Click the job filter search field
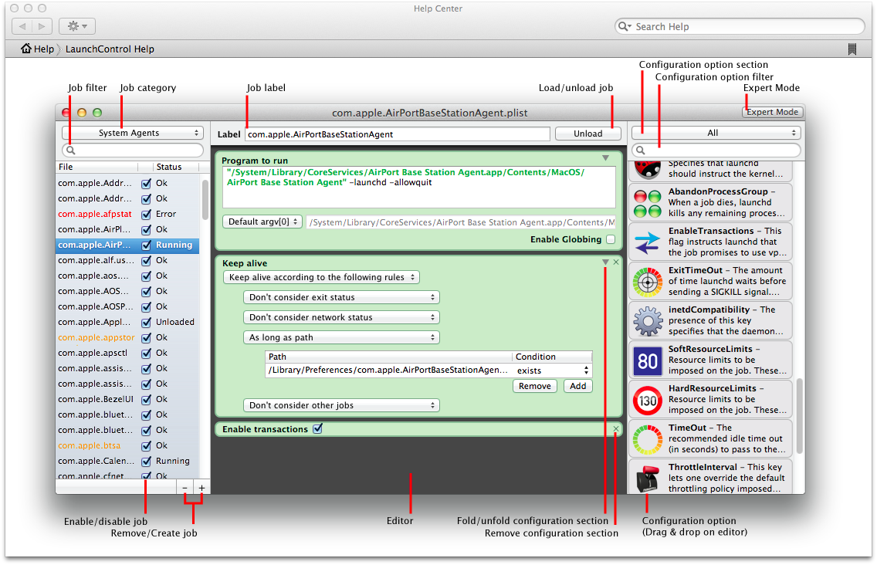This screenshot has width=877, height=565. click(x=133, y=150)
